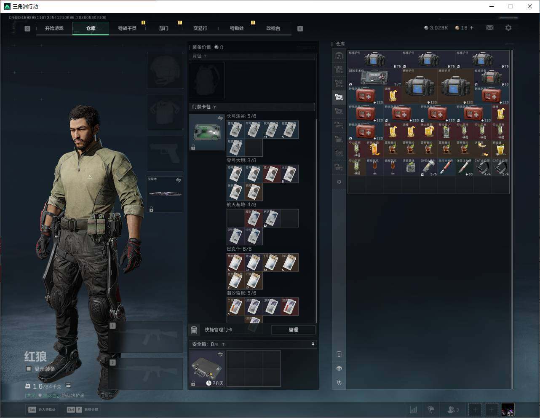
Task: Click left bracket key icon before tabs
Action: [x=27, y=29]
